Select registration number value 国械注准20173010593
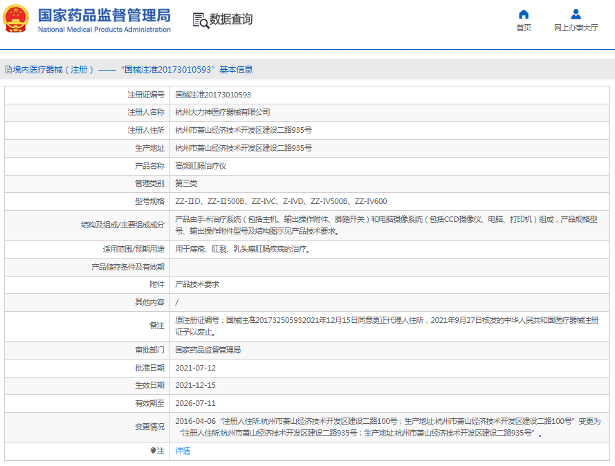Screen dimensions: 615x466 213,95
